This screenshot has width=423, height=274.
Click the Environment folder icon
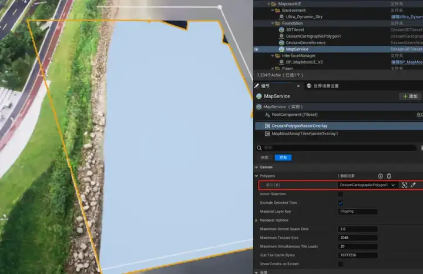277,10
